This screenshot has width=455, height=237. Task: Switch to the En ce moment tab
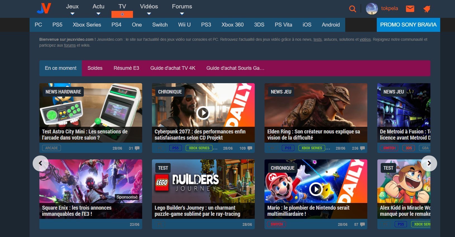(61, 68)
